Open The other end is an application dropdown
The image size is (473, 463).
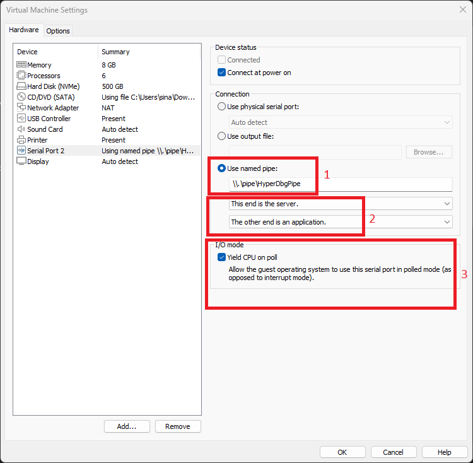[x=341, y=222]
